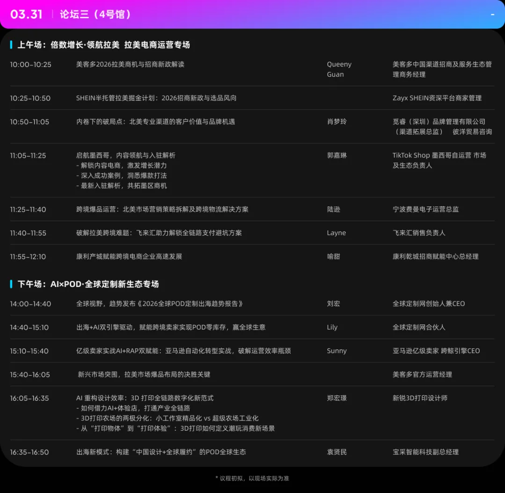Select the 11:40-11:55 time slot

pyautogui.click(x=28, y=233)
